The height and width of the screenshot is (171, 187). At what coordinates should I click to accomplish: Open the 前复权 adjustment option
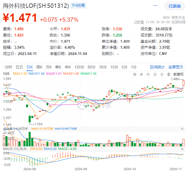point(178,75)
